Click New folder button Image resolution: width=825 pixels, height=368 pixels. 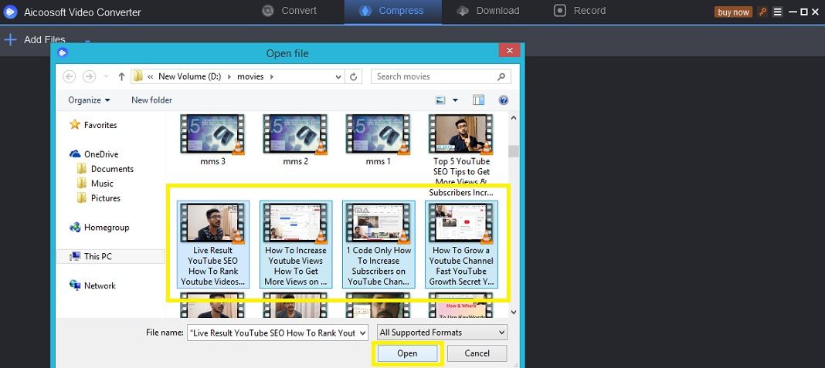tap(151, 100)
